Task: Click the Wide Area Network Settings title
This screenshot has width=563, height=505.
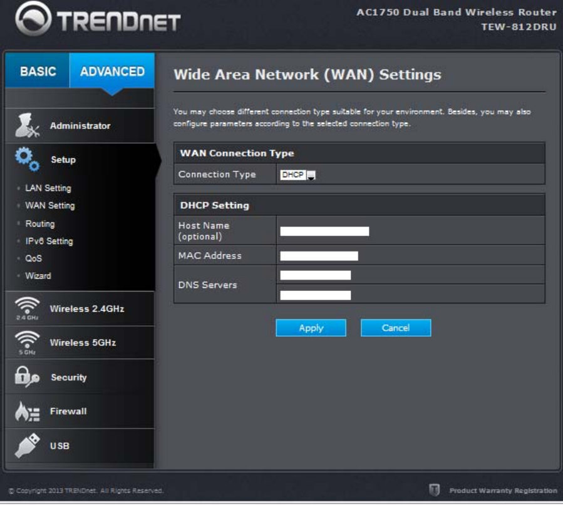Action: (307, 74)
